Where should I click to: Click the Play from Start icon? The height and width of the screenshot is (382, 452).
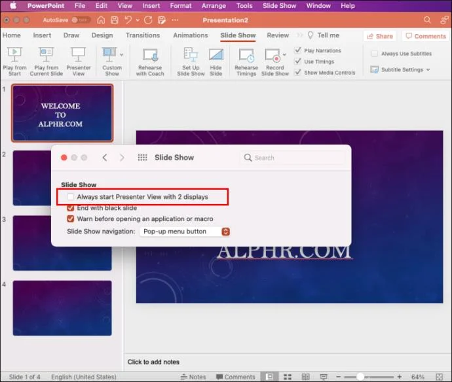(x=14, y=54)
